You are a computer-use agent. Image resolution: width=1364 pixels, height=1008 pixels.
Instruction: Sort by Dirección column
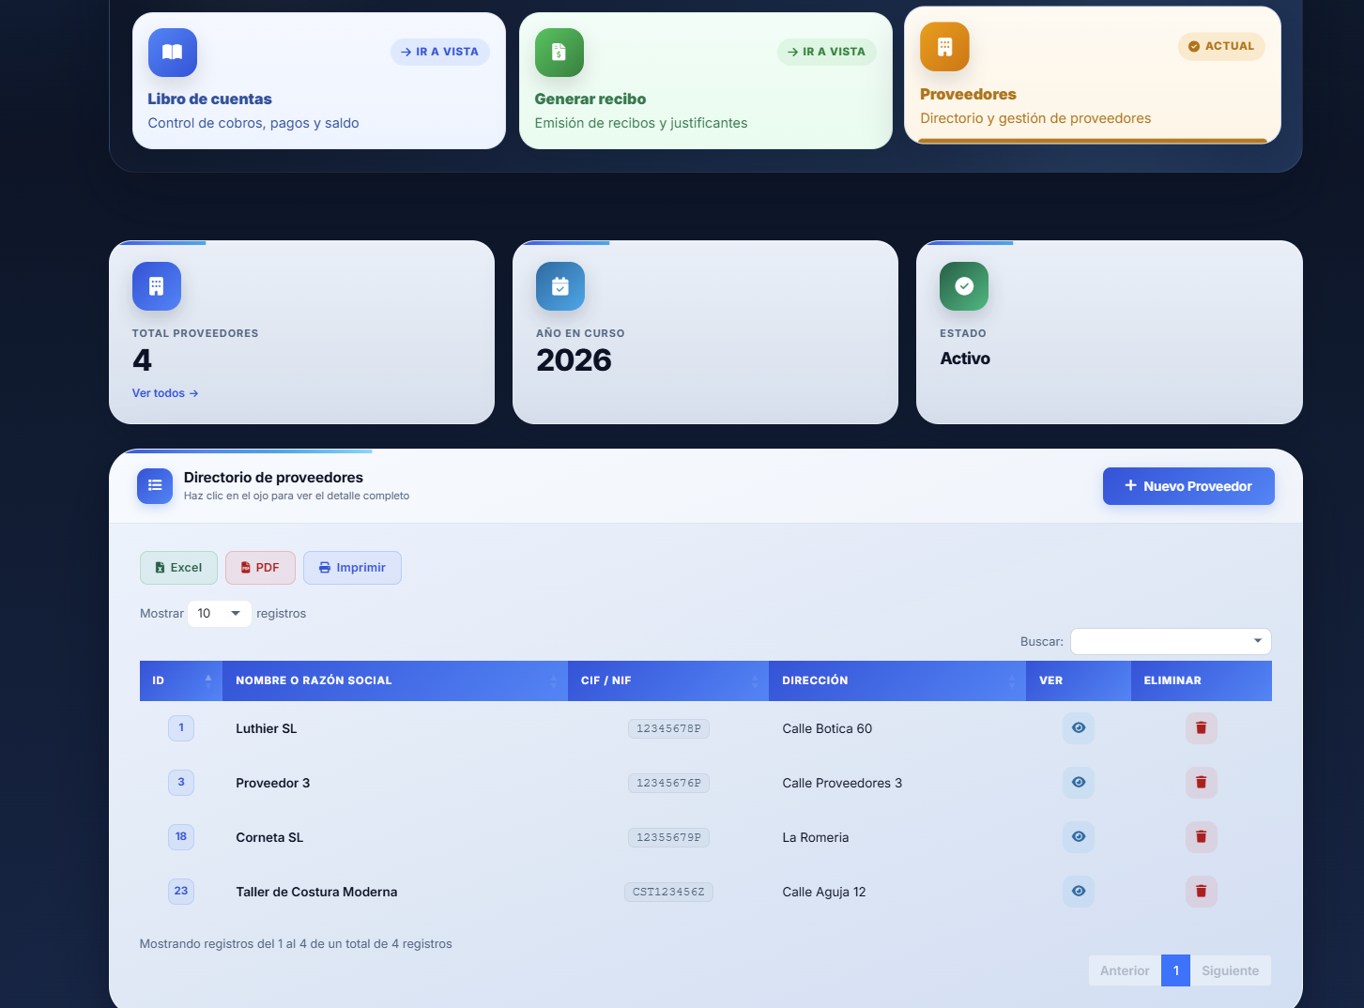click(x=897, y=680)
